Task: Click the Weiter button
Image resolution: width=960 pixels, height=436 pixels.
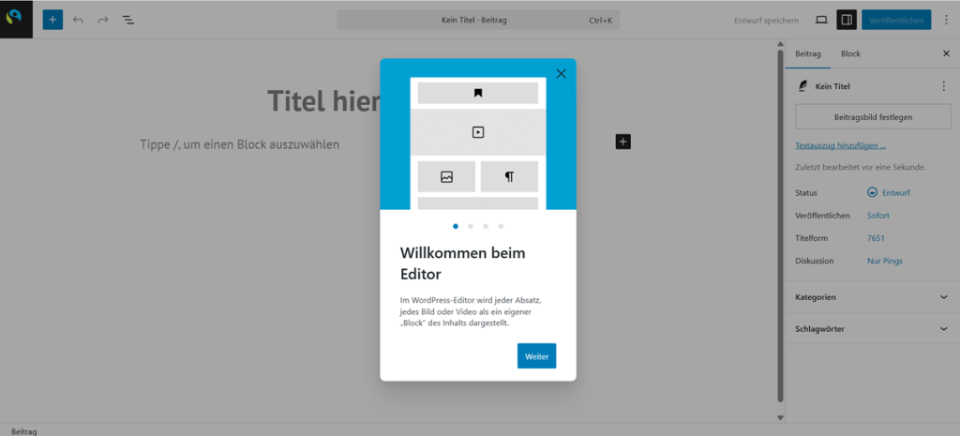Action: (536, 355)
